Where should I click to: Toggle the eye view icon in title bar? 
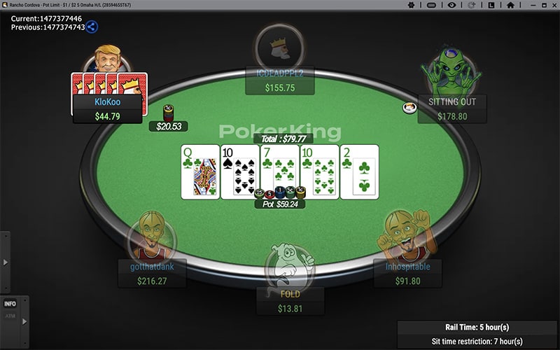451,5
